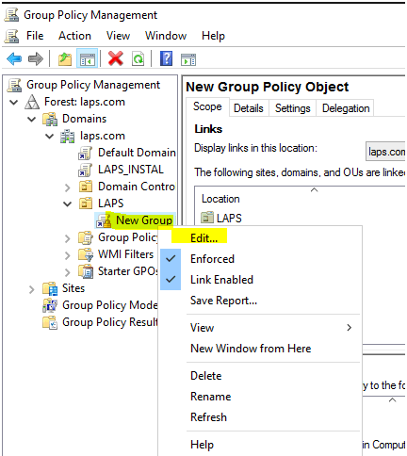Click the Back arrow toolbar icon
407x456 pixels.
(x=14, y=58)
